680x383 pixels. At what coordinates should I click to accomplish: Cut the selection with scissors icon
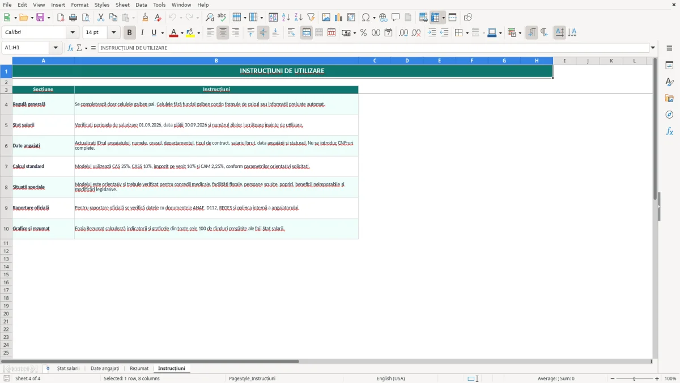pos(101,18)
